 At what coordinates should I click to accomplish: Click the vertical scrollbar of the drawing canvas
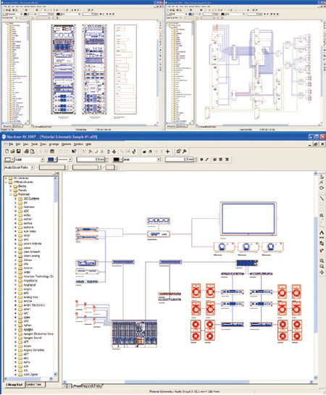point(316,275)
